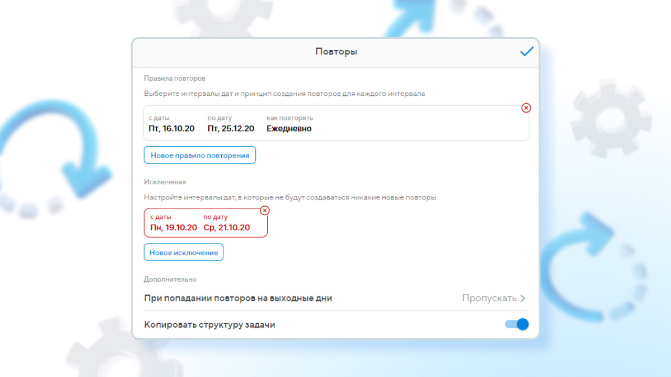Click the Правила повторов section heading
The image size is (671, 377).
click(175, 78)
